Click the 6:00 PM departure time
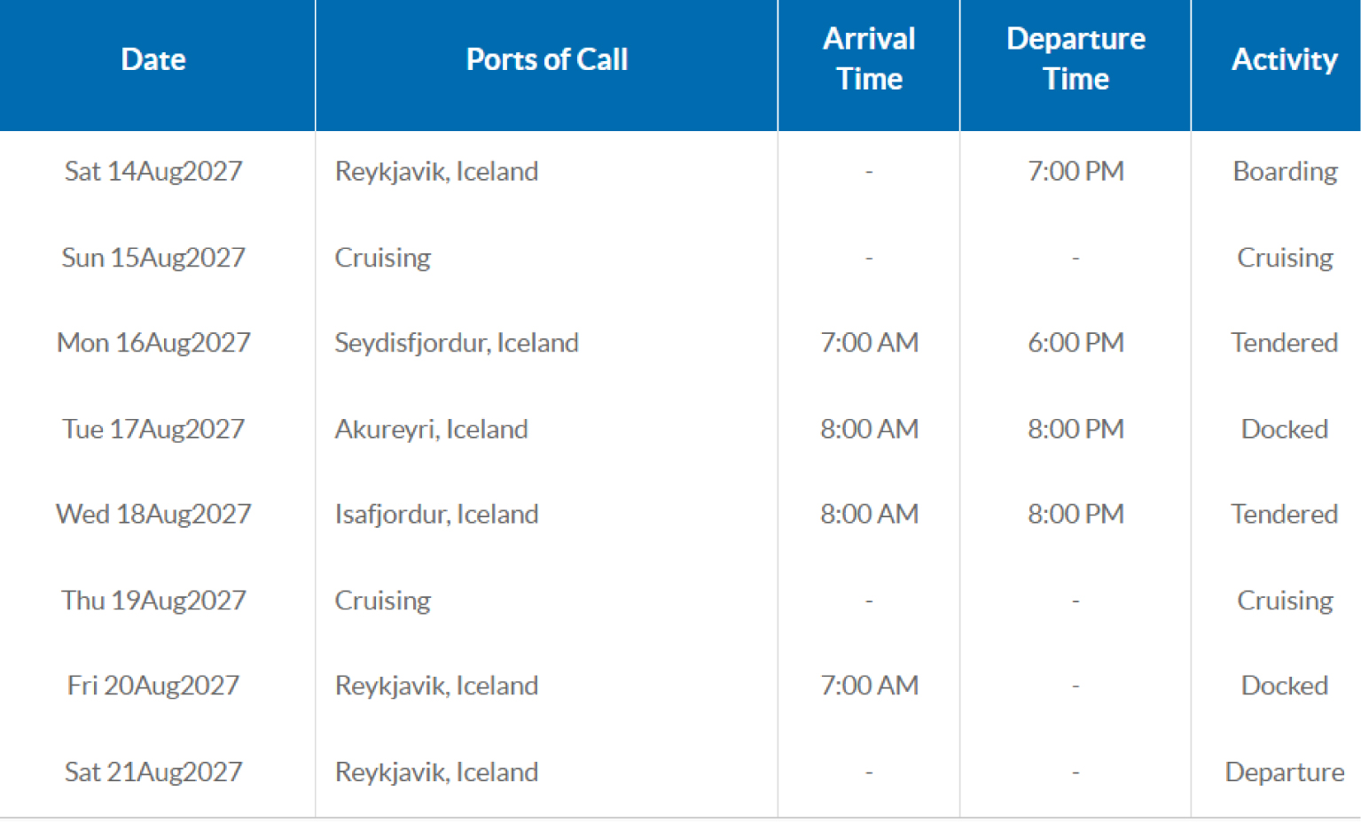This screenshot has height=822, width=1361. [1076, 343]
